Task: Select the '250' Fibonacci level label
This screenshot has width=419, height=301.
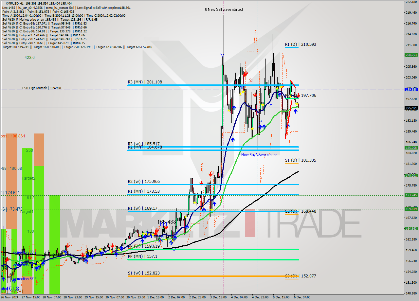Action: click(30, 150)
